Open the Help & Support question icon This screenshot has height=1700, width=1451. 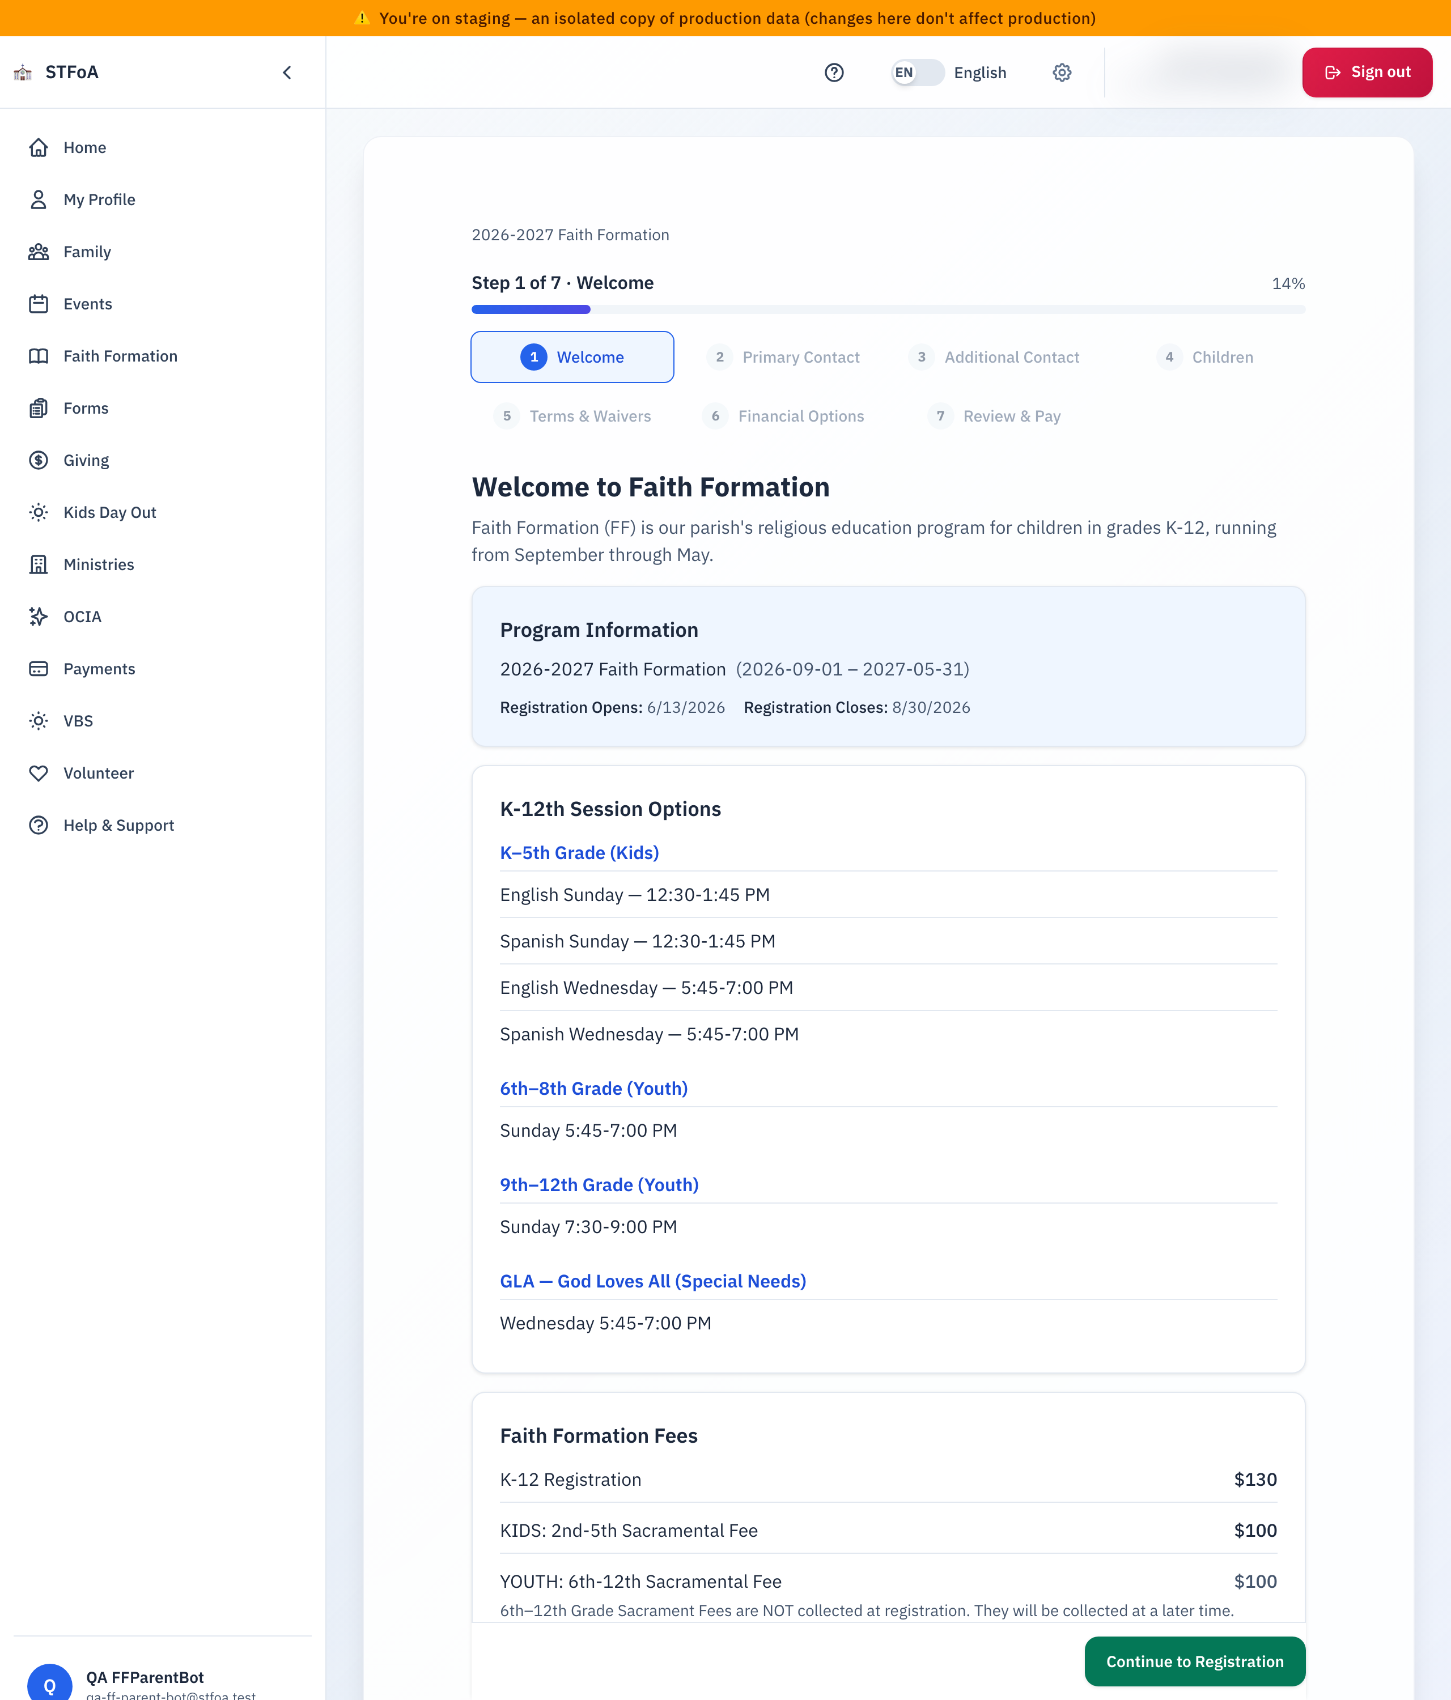coord(39,824)
